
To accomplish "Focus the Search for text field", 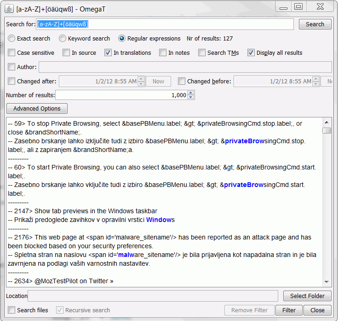I will (165, 24).
